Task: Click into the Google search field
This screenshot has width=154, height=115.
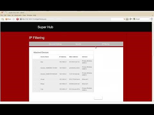Action: coord(142,19)
